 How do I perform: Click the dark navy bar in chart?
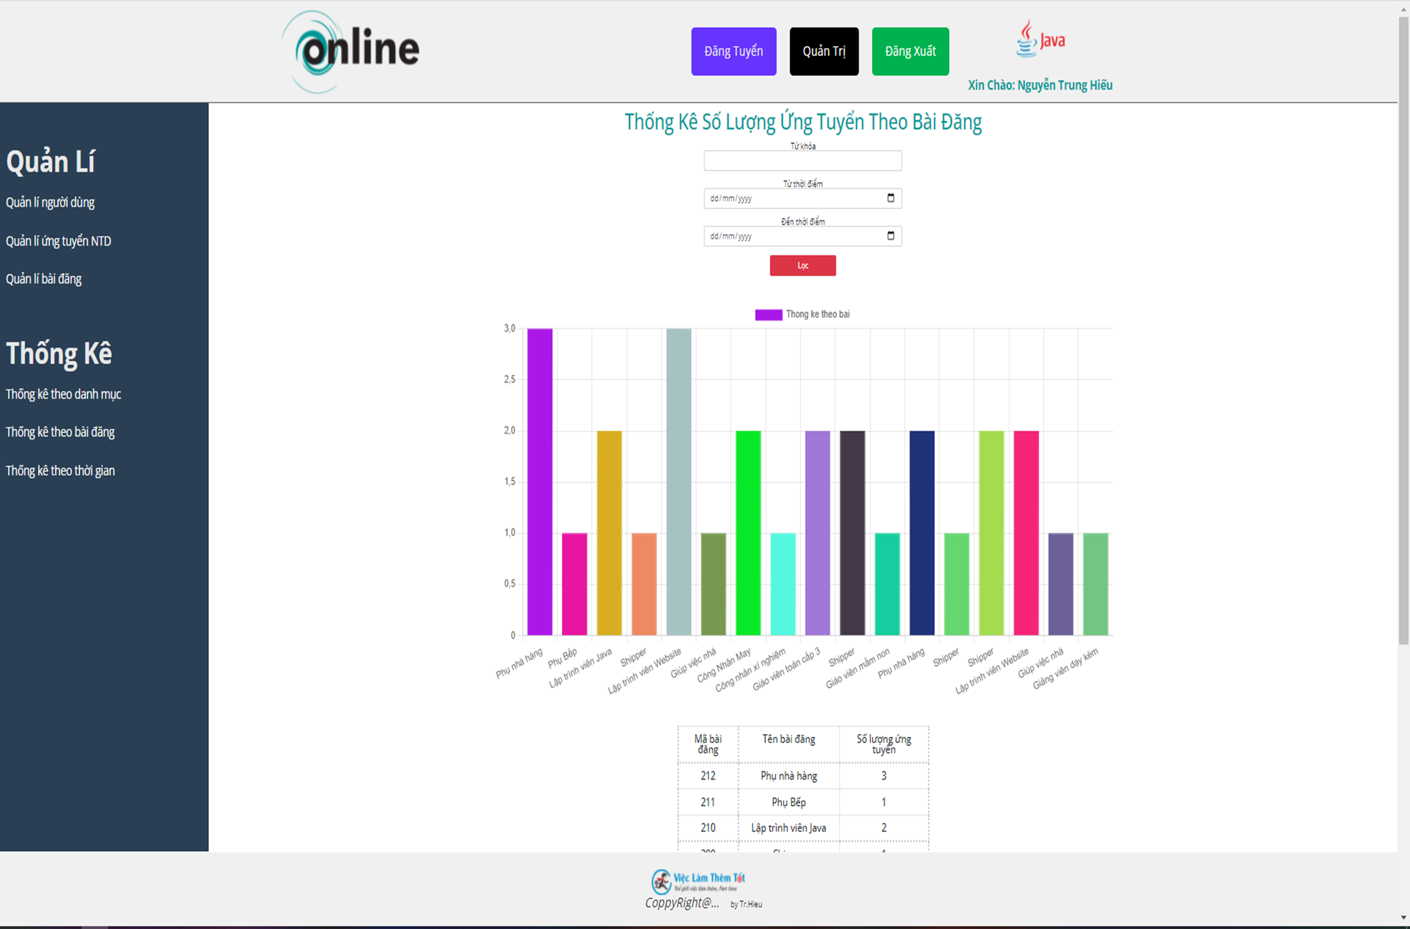(x=922, y=533)
